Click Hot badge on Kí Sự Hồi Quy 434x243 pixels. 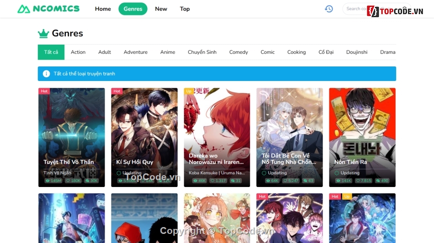click(117, 91)
